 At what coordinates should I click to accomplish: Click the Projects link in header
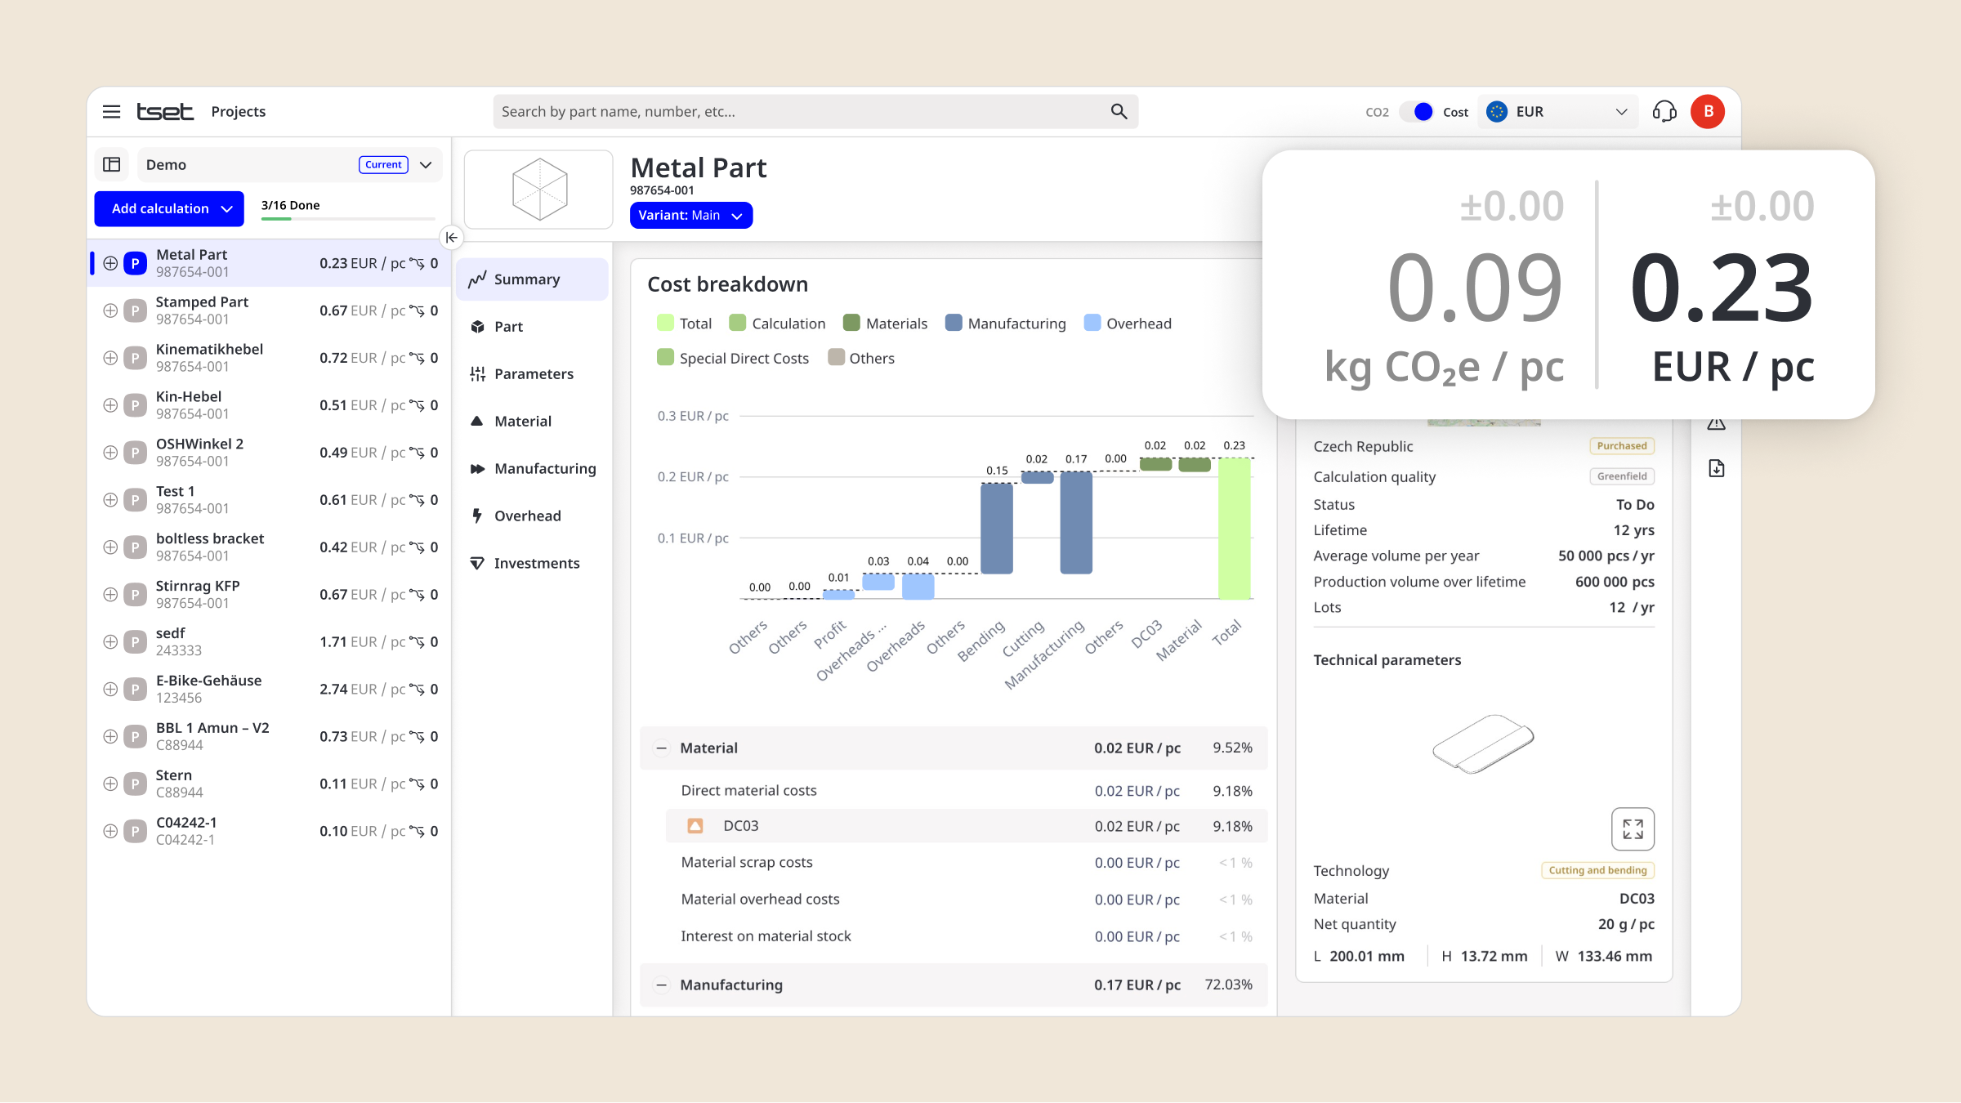coord(238,112)
